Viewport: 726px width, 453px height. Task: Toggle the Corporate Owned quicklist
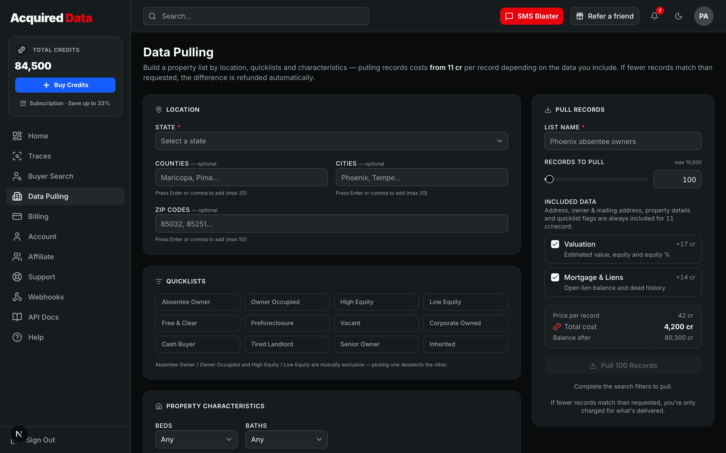click(x=465, y=323)
